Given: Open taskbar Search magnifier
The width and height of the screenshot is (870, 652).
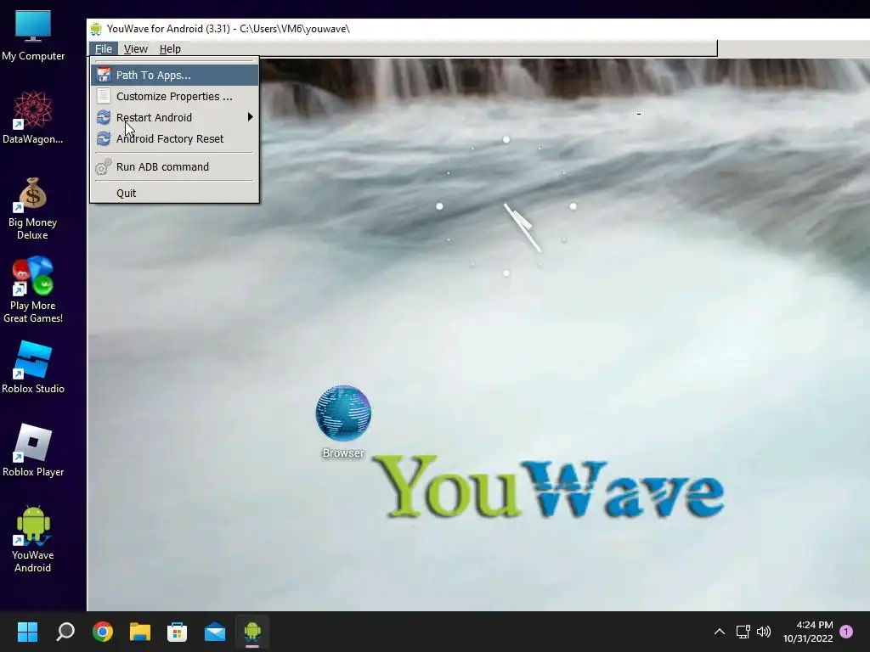Looking at the screenshot, I should point(65,632).
